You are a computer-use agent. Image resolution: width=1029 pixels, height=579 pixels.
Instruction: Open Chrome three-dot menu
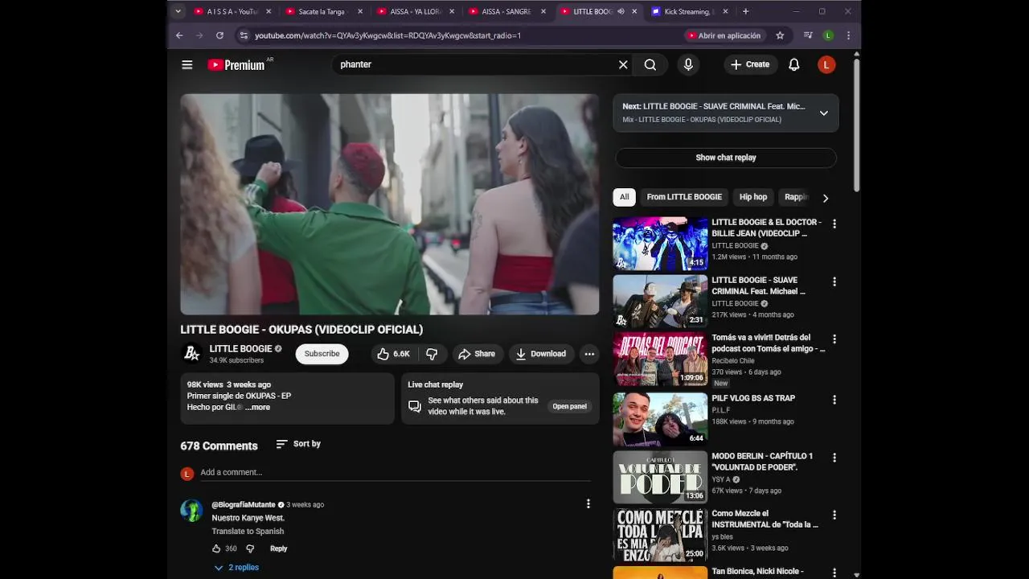pyautogui.click(x=848, y=35)
